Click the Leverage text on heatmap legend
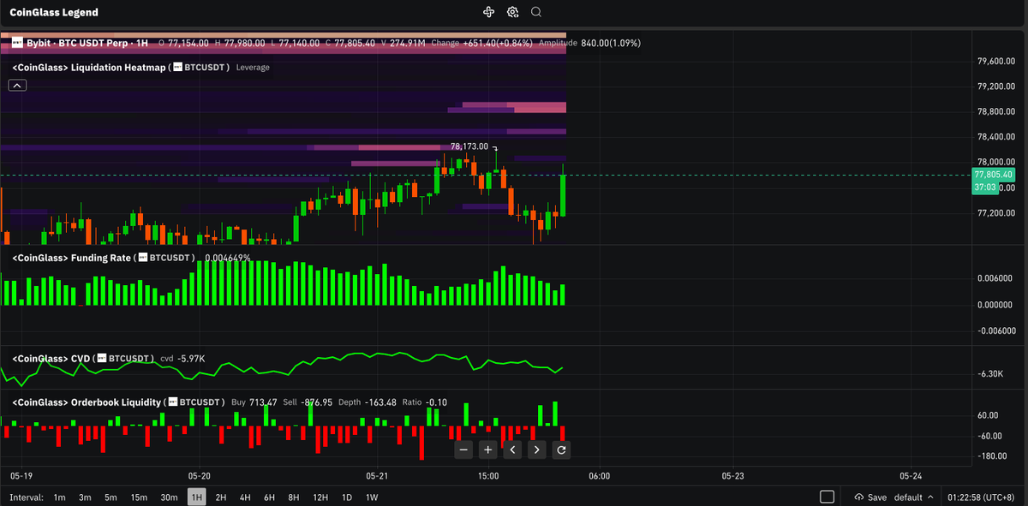The height and width of the screenshot is (506, 1028). [x=253, y=68]
